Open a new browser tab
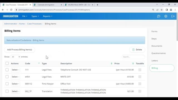 click(x=97, y=5)
